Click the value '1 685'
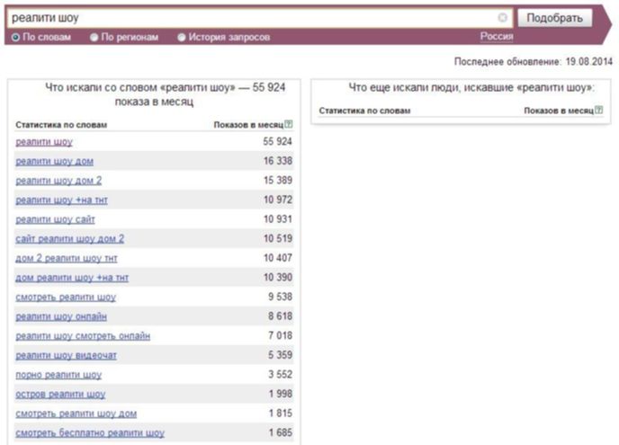The width and height of the screenshot is (619, 445). pyautogui.click(x=281, y=432)
